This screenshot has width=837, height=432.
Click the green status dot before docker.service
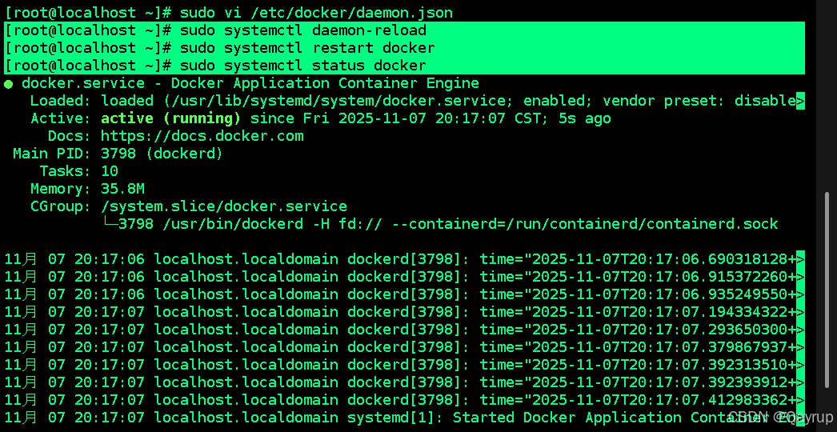coord(8,84)
